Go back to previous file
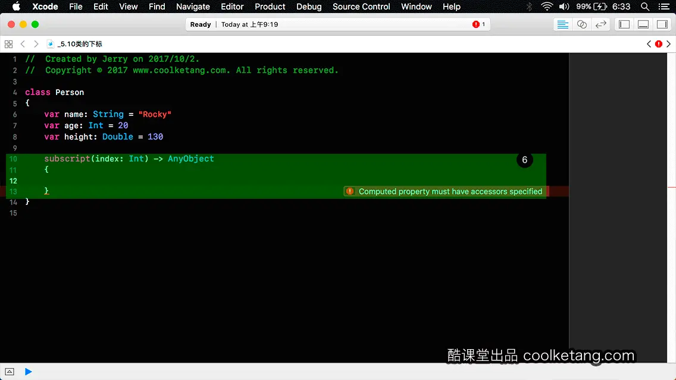676x380 pixels. (x=23, y=44)
